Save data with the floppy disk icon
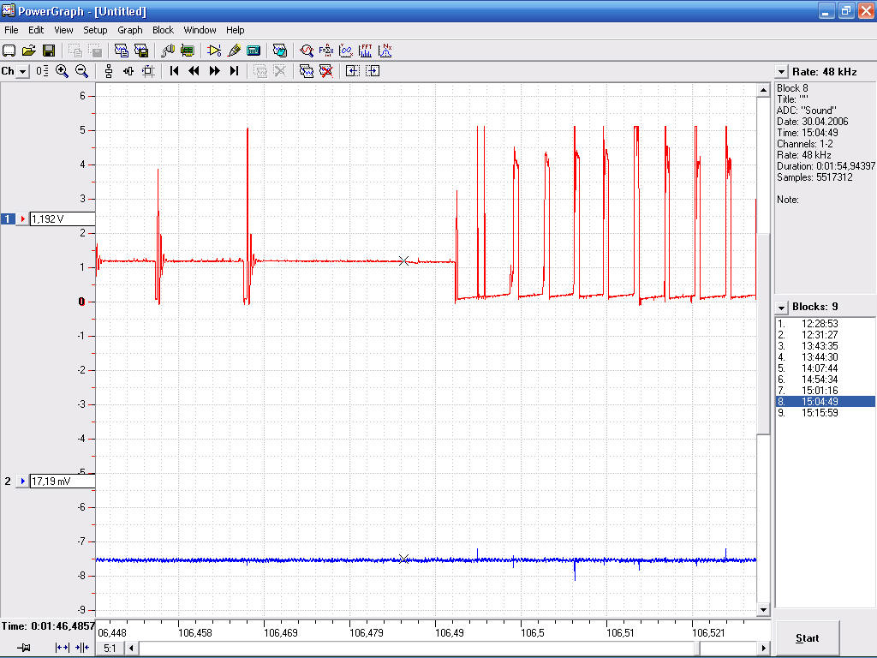The height and width of the screenshot is (658, 877). coord(49,51)
